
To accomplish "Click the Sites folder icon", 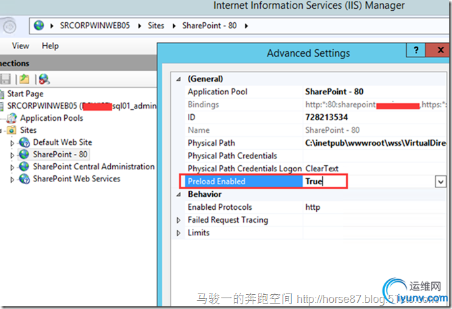I will pos(11,130).
